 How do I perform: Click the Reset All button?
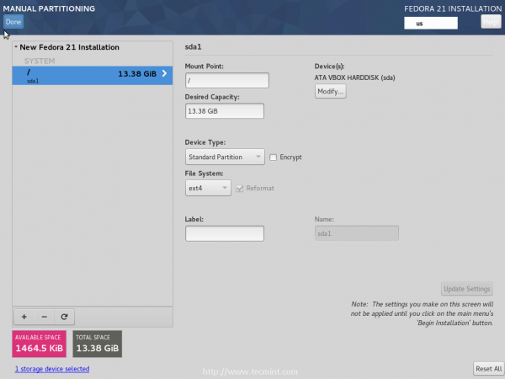click(488, 369)
